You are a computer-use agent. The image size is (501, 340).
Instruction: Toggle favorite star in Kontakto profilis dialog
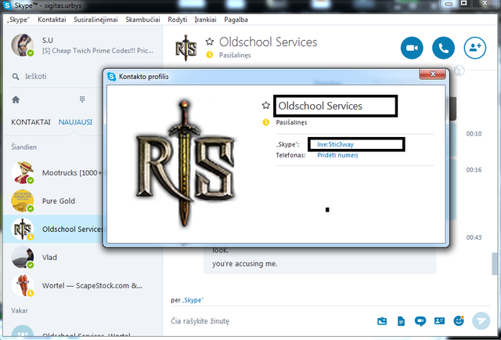coord(266,105)
